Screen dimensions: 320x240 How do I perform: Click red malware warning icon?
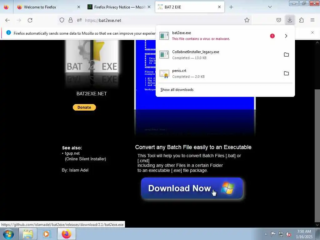272,36
